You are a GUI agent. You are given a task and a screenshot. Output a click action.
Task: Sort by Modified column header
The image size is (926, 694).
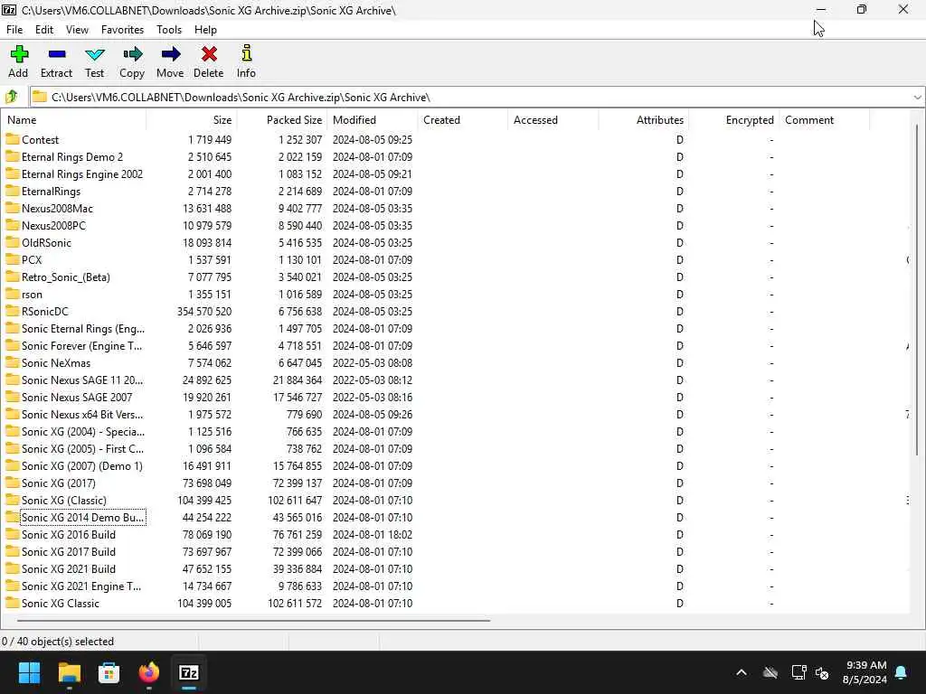click(x=373, y=120)
